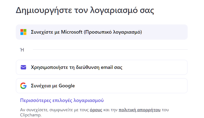This screenshot has width=204, height=118.
Task: Open the όρους terms link
Action: point(96,110)
